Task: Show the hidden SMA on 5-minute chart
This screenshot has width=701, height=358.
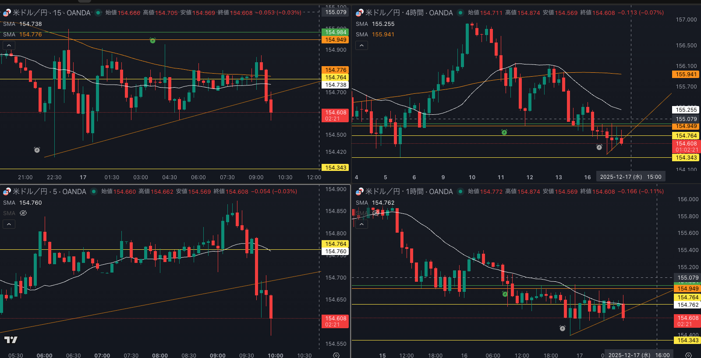Action: [23, 213]
